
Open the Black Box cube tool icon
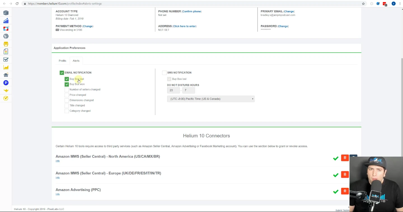point(6,13)
